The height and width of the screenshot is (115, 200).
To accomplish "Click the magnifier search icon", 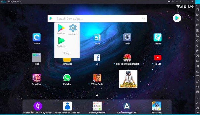I will coord(144,19).
